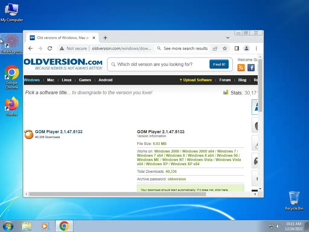
Task: Open the RSS feed icon
Action: tap(241, 68)
